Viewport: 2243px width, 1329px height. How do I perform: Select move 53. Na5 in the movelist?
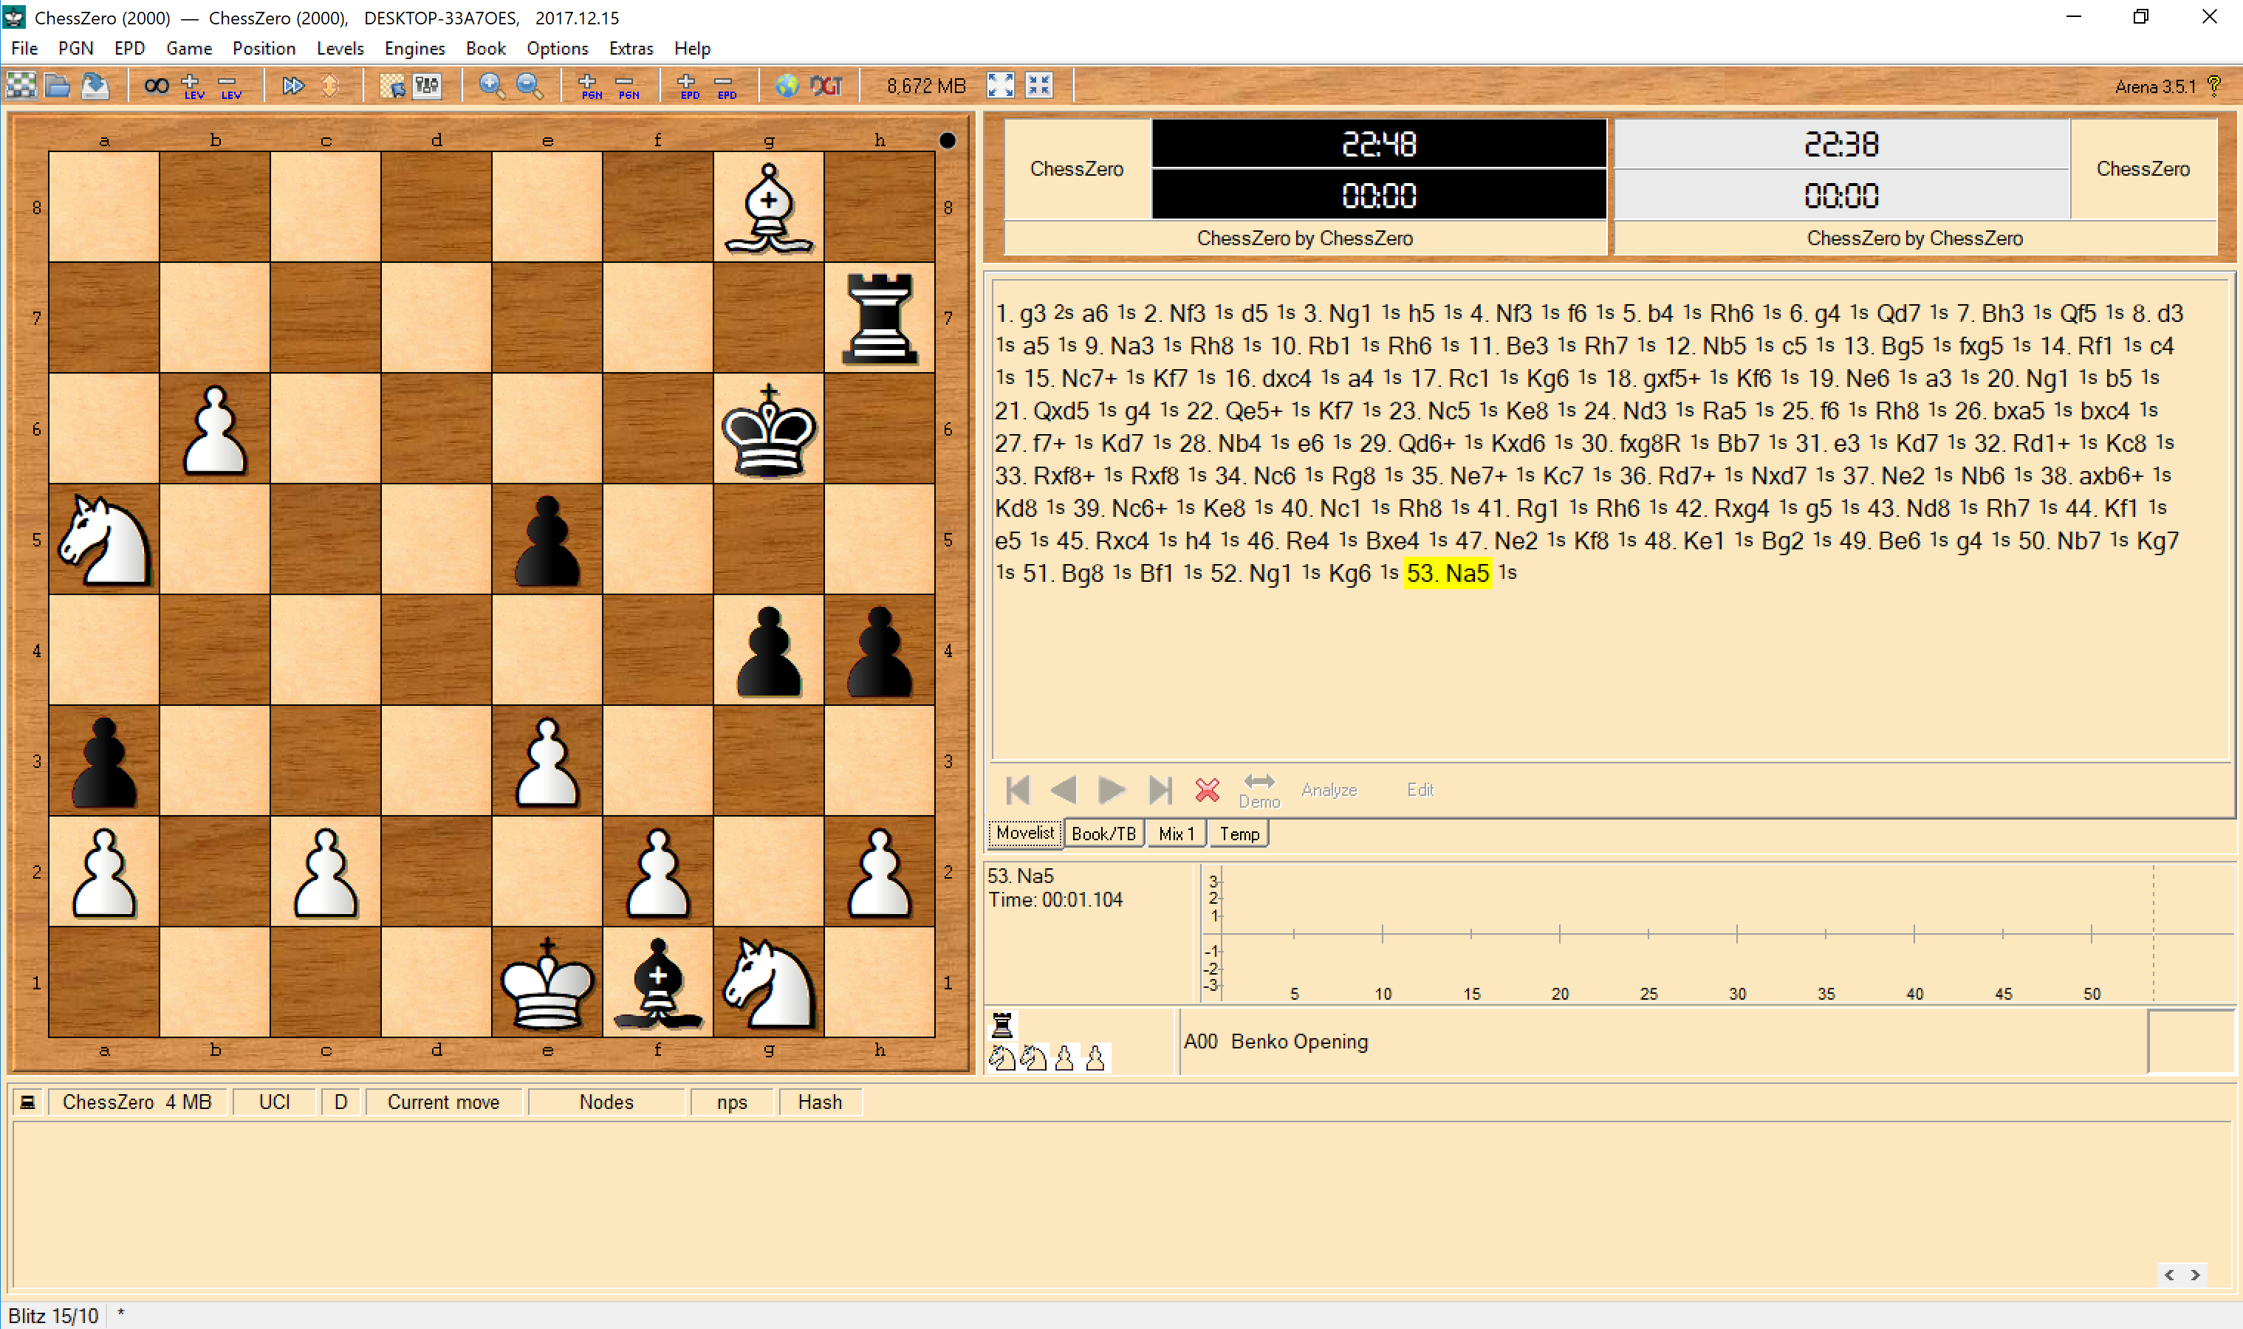point(1448,573)
